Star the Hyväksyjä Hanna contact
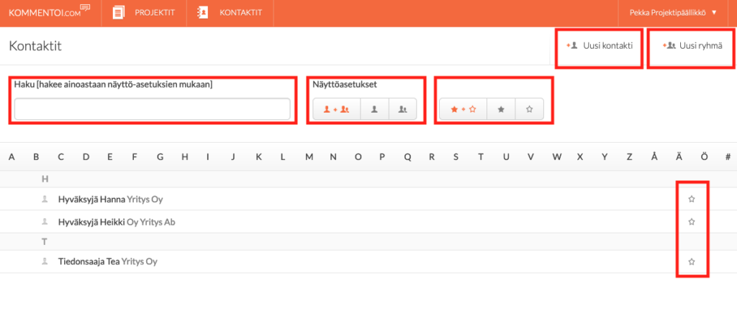This screenshot has width=737, height=331. pos(692,200)
